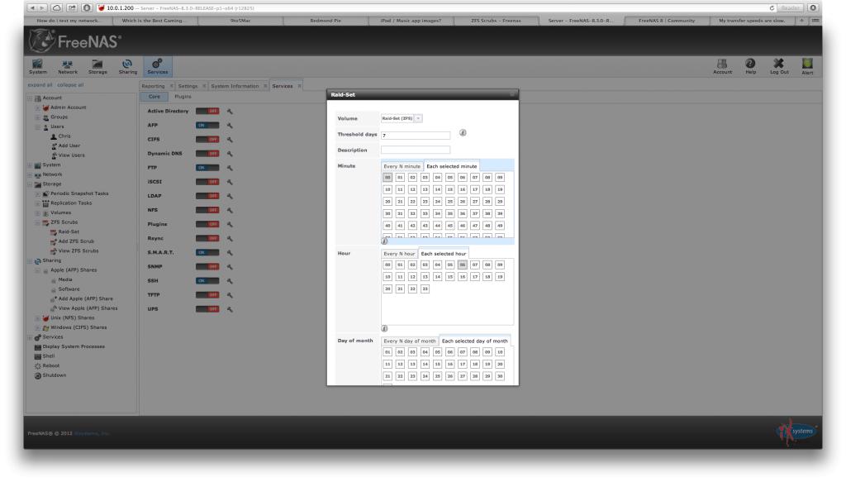Toggle the FTP service switch
846x482 pixels.
pos(207,168)
